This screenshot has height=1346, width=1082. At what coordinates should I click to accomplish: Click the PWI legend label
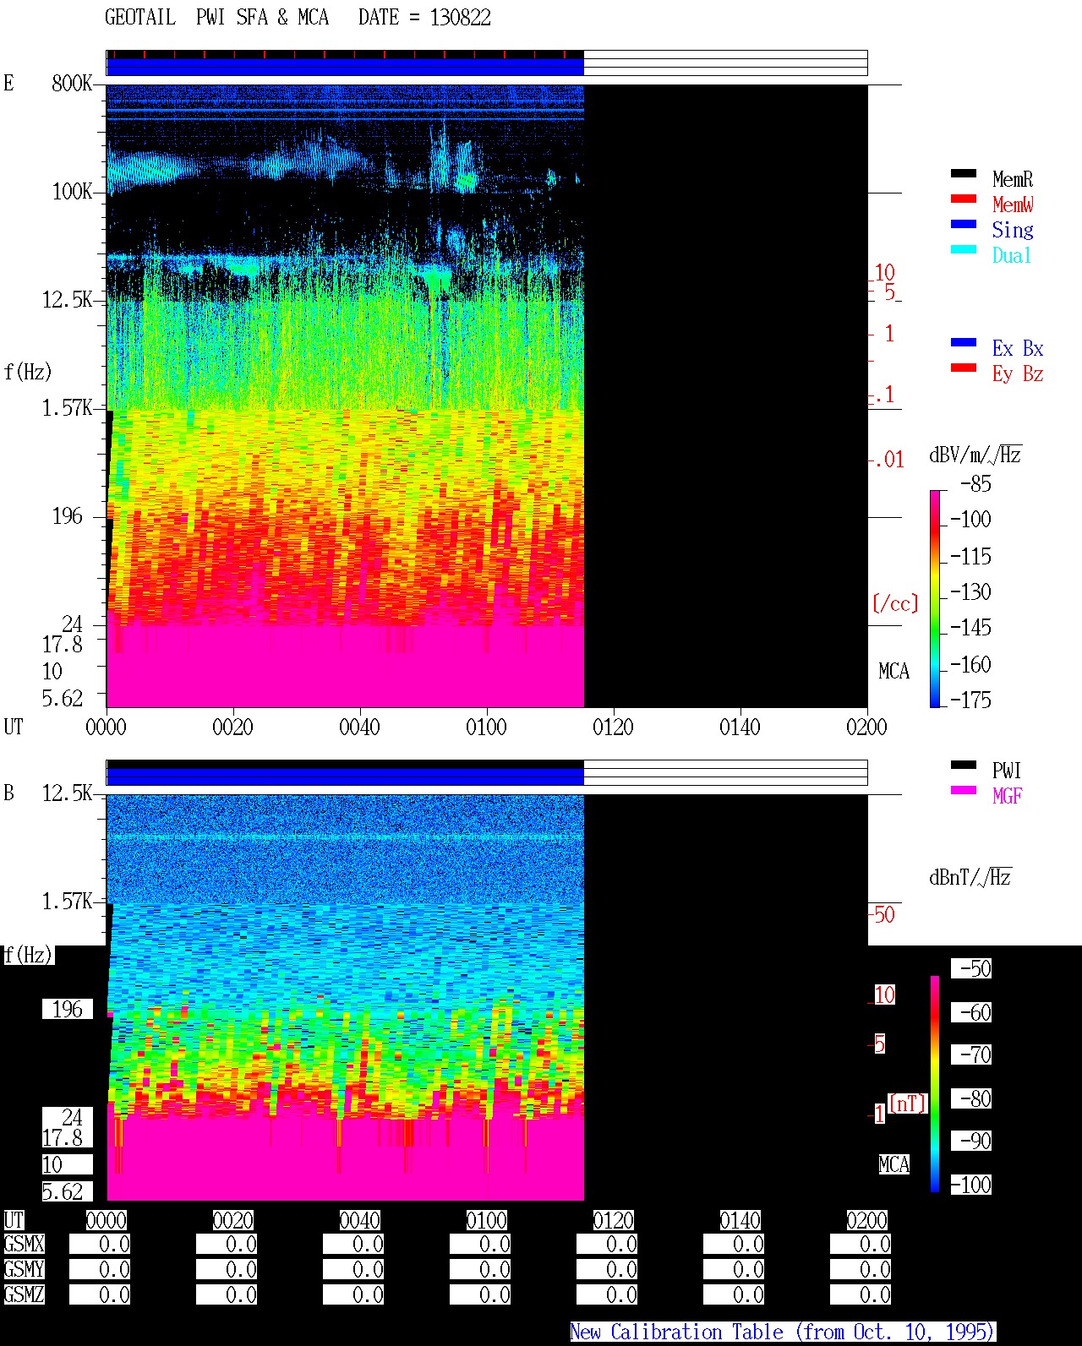point(1007,771)
